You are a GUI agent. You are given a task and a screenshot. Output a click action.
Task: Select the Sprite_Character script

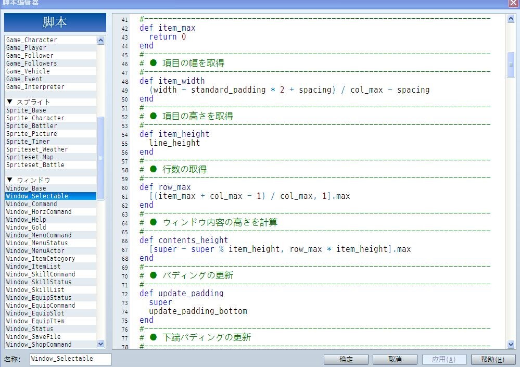click(x=51, y=118)
